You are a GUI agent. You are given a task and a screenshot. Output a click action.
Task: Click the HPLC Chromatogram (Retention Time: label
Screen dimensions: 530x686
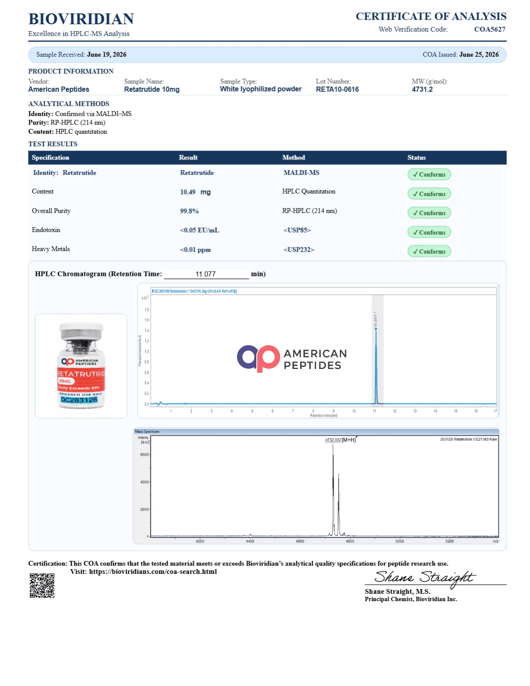pyautogui.click(x=98, y=274)
